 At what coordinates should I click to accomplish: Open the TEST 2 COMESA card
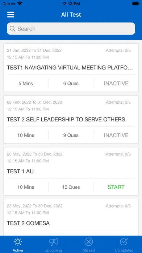click(71, 217)
